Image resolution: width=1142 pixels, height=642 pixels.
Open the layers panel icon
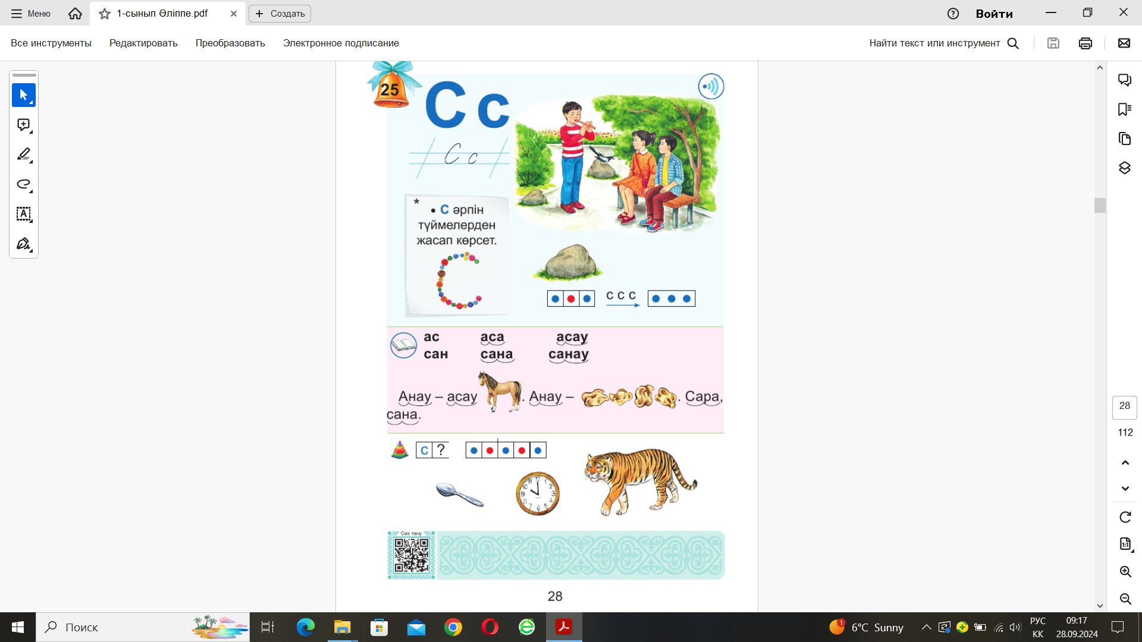(1124, 168)
